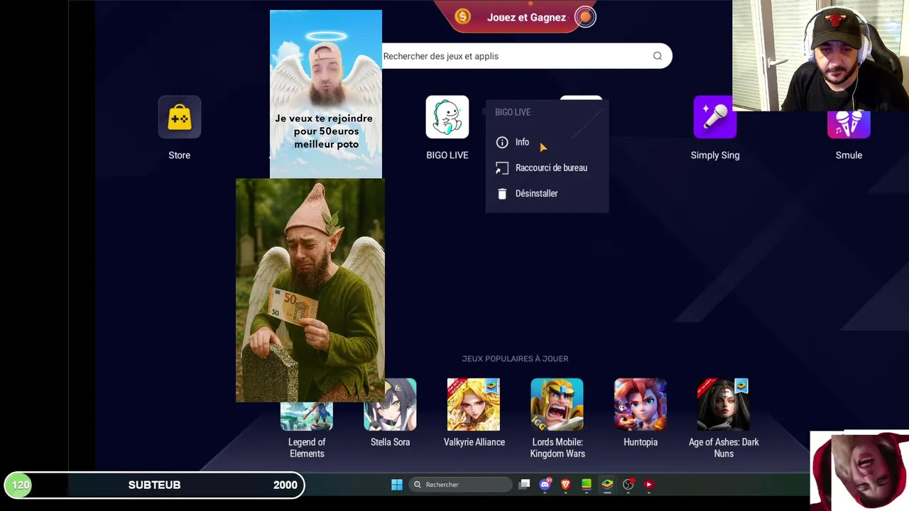The height and width of the screenshot is (511, 909).
Task: Click the info circle icon in menu
Action: [502, 142]
